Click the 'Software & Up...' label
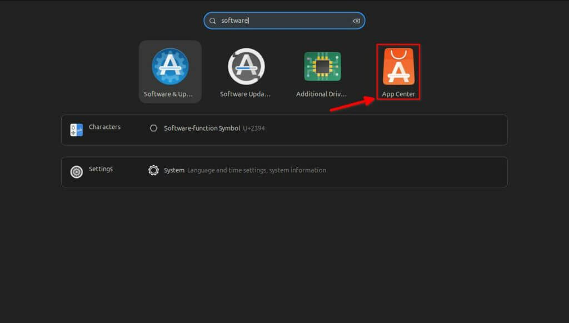Image resolution: width=569 pixels, height=323 pixels. (168, 94)
